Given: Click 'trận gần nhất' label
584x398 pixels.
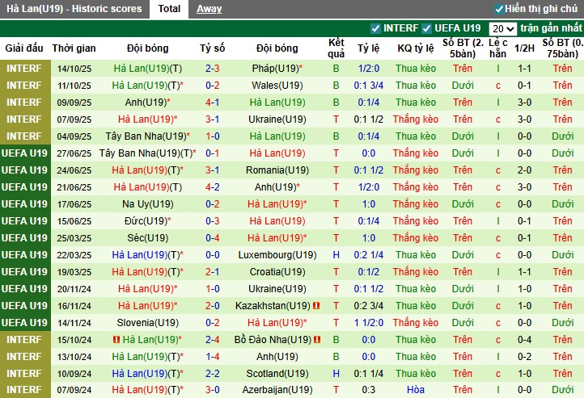Looking at the screenshot, I should pos(551,28).
